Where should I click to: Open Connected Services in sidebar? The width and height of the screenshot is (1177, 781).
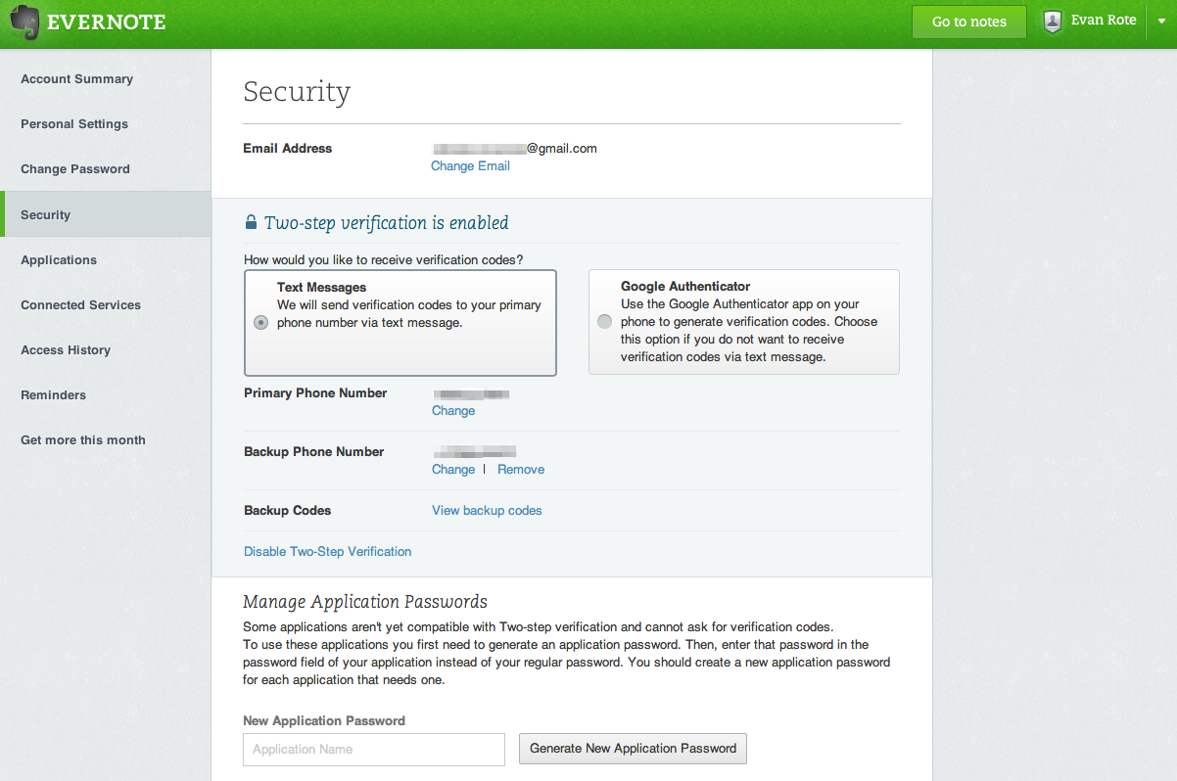tap(80, 305)
